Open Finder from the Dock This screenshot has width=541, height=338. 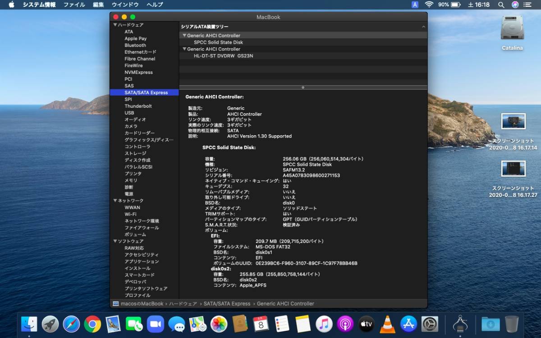(29, 324)
